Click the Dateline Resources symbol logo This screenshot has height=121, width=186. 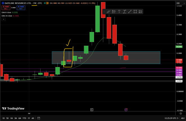(x=3, y=3)
